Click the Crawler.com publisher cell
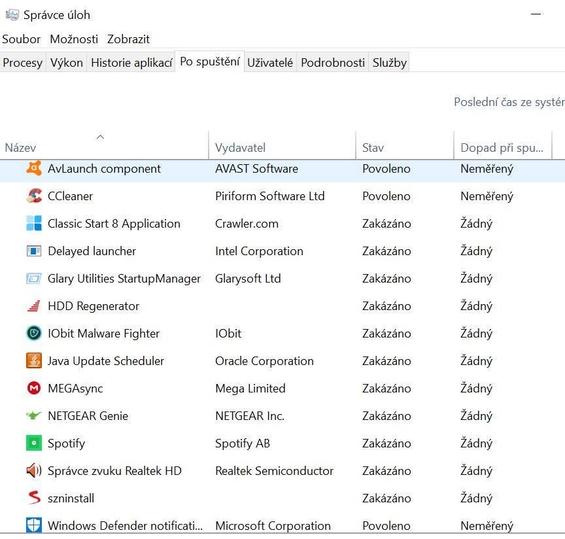Viewport: 565px width, 539px height. [247, 224]
